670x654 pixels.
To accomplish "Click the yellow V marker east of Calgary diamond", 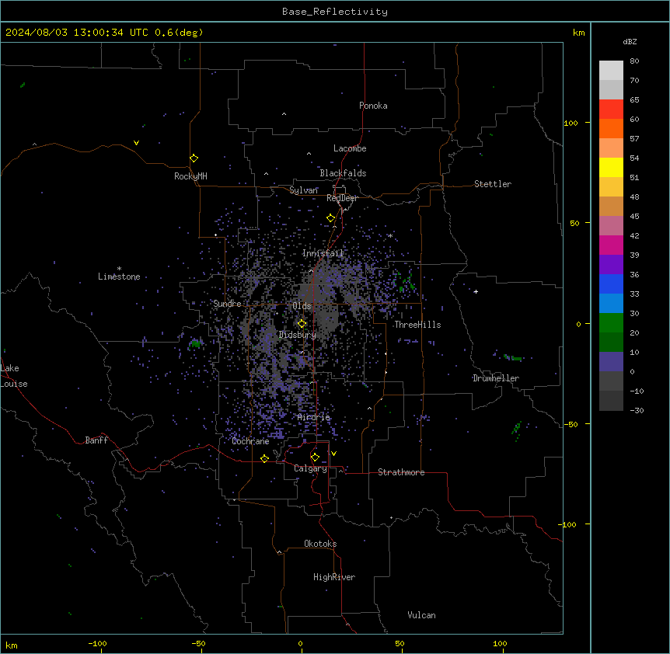I will (333, 454).
